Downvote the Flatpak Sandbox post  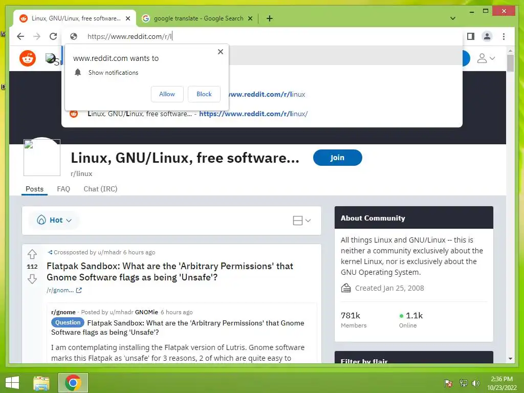pos(32,279)
